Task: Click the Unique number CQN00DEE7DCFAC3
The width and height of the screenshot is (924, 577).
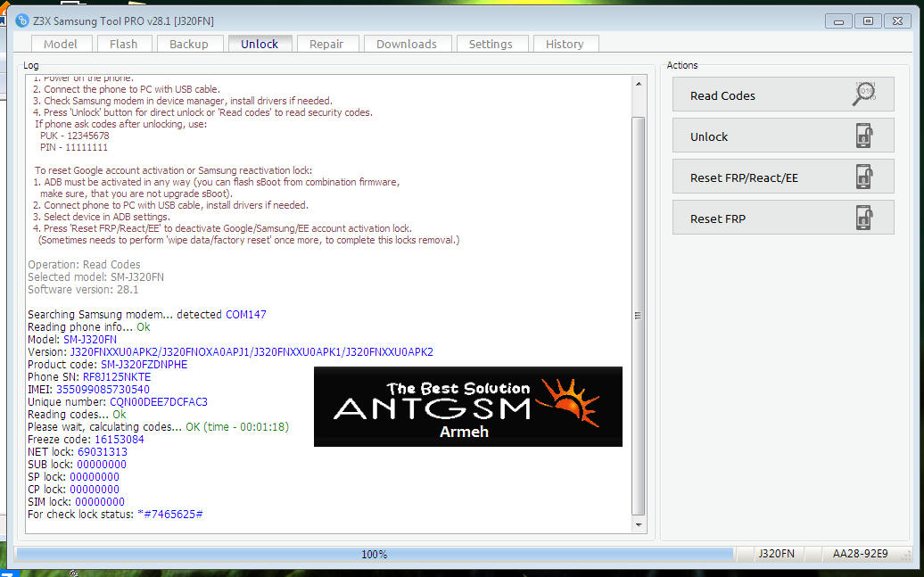Action: click(159, 402)
